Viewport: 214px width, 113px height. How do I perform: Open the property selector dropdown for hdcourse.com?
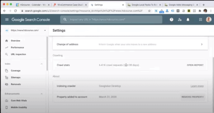click(45, 30)
